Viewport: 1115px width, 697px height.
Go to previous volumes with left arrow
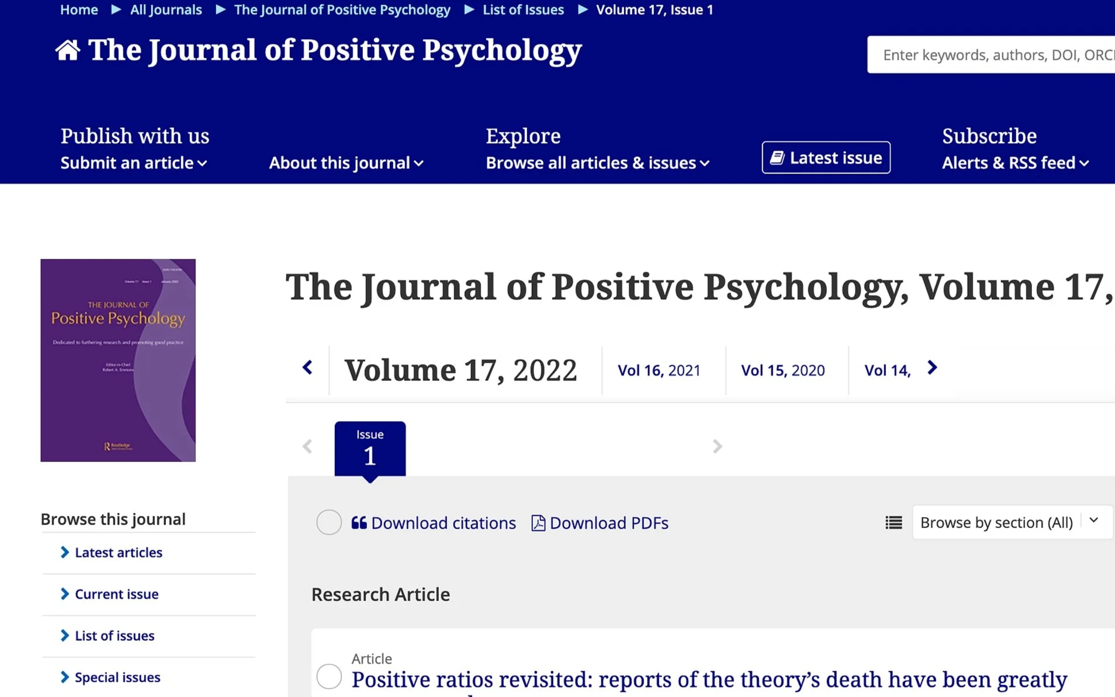tap(307, 368)
